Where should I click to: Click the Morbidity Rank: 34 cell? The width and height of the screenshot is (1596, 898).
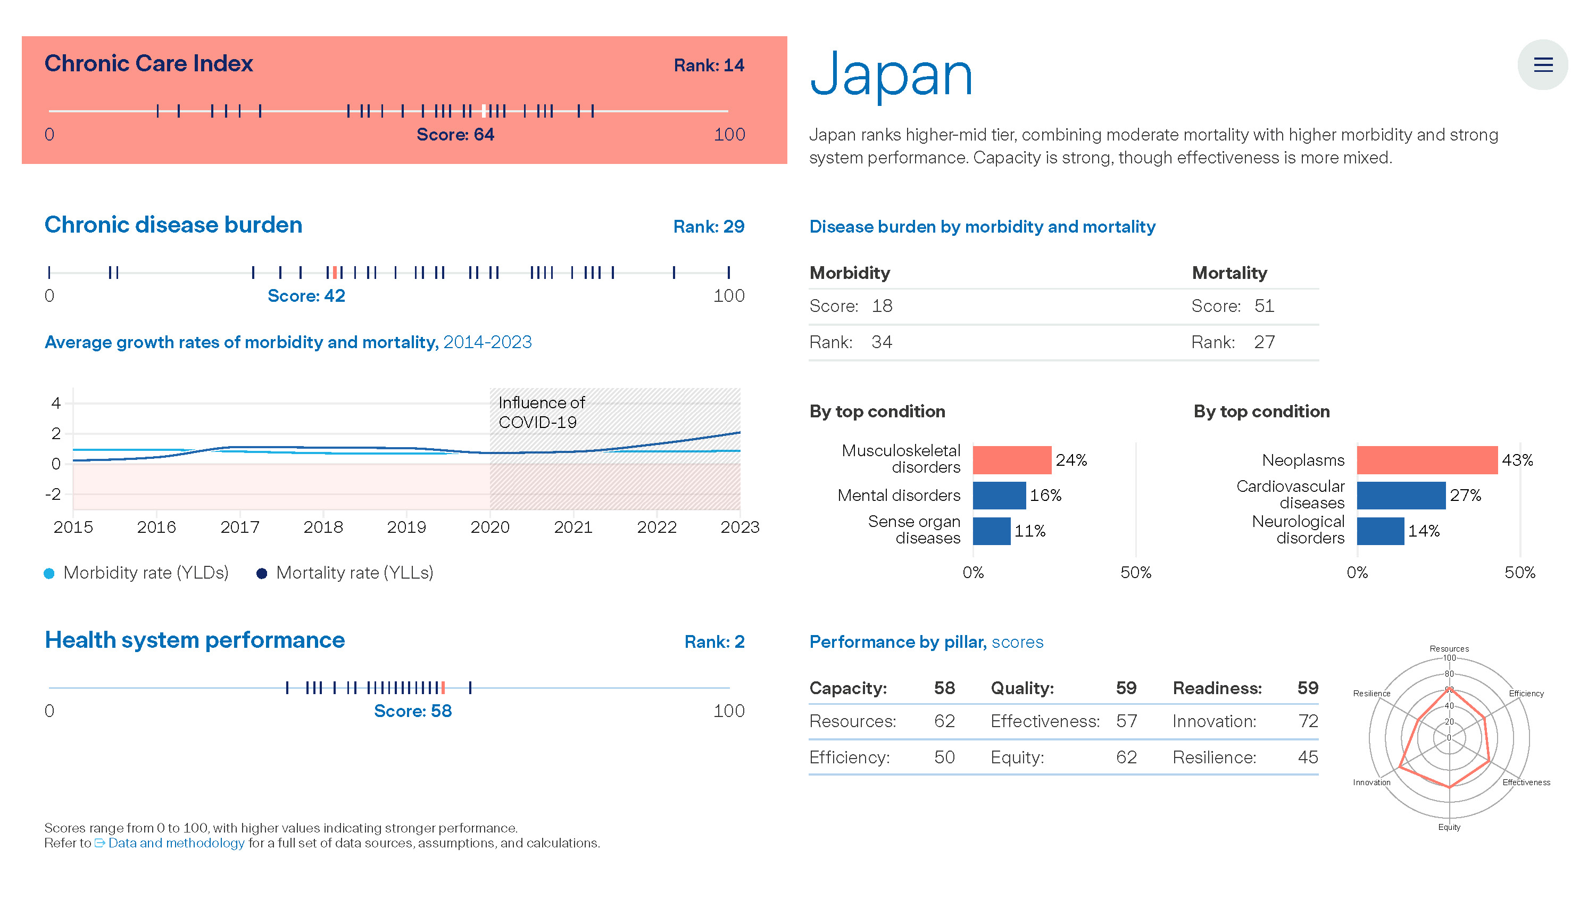851,342
